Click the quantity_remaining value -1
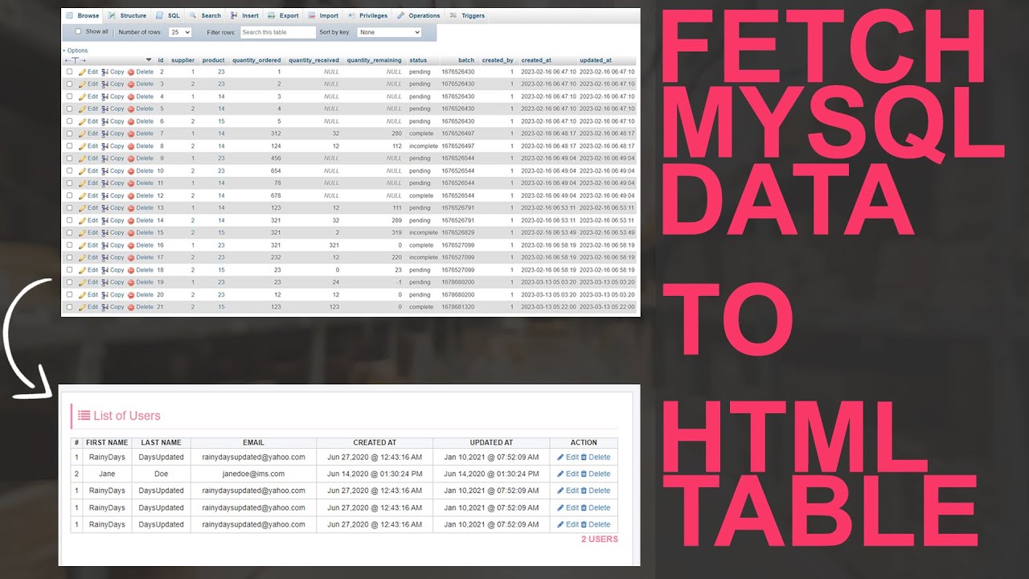The width and height of the screenshot is (1029, 579). coord(398,282)
